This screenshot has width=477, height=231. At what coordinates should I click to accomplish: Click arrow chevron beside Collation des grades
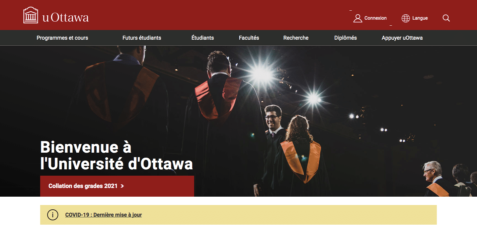coord(122,186)
